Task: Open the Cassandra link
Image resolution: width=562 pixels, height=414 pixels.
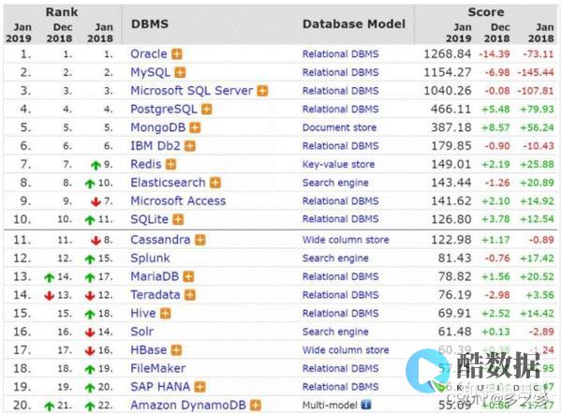Action: (x=160, y=240)
